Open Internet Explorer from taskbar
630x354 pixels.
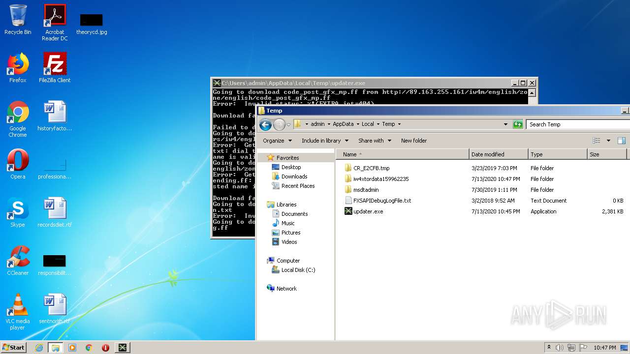(x=39, y=348)
